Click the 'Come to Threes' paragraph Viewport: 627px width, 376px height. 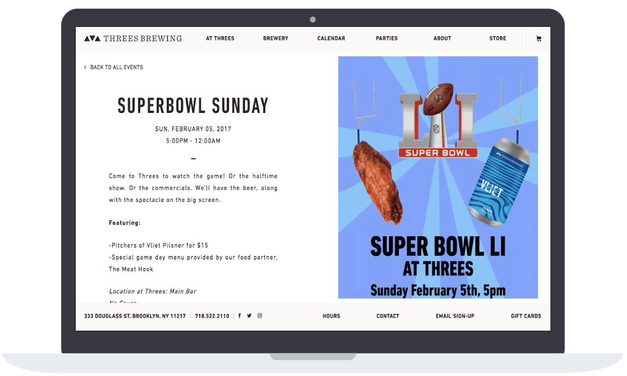193,188
